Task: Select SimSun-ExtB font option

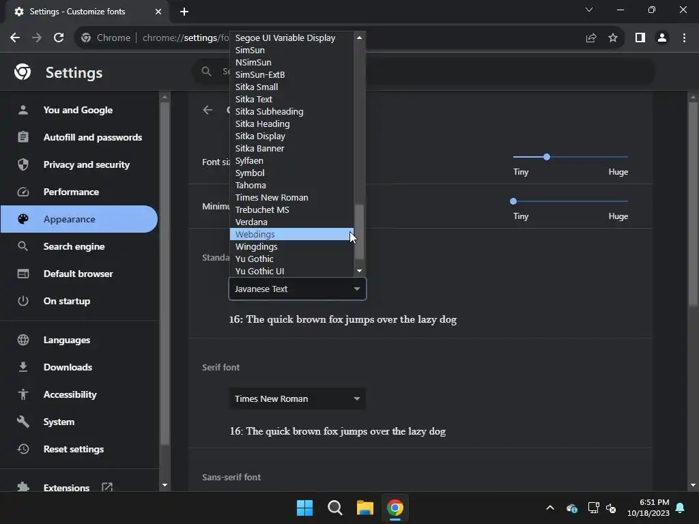Action: [291, 74]
